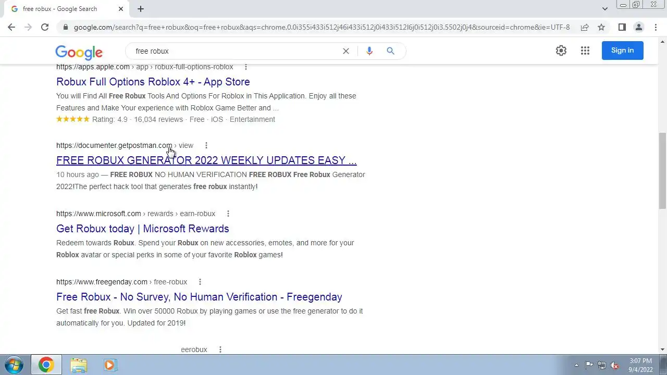
Task: Bookmark this page with star icon
Action: pos(601,27)
